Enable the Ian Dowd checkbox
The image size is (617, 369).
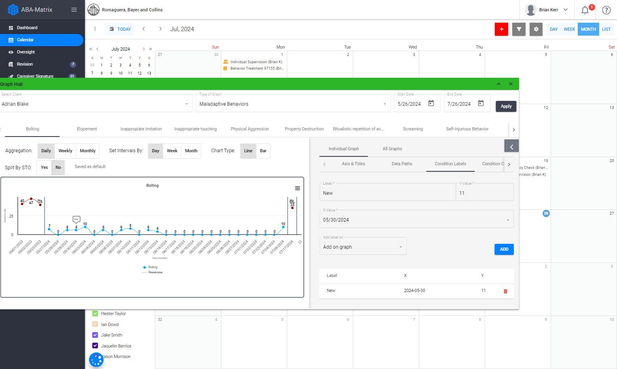coord(95,324)
